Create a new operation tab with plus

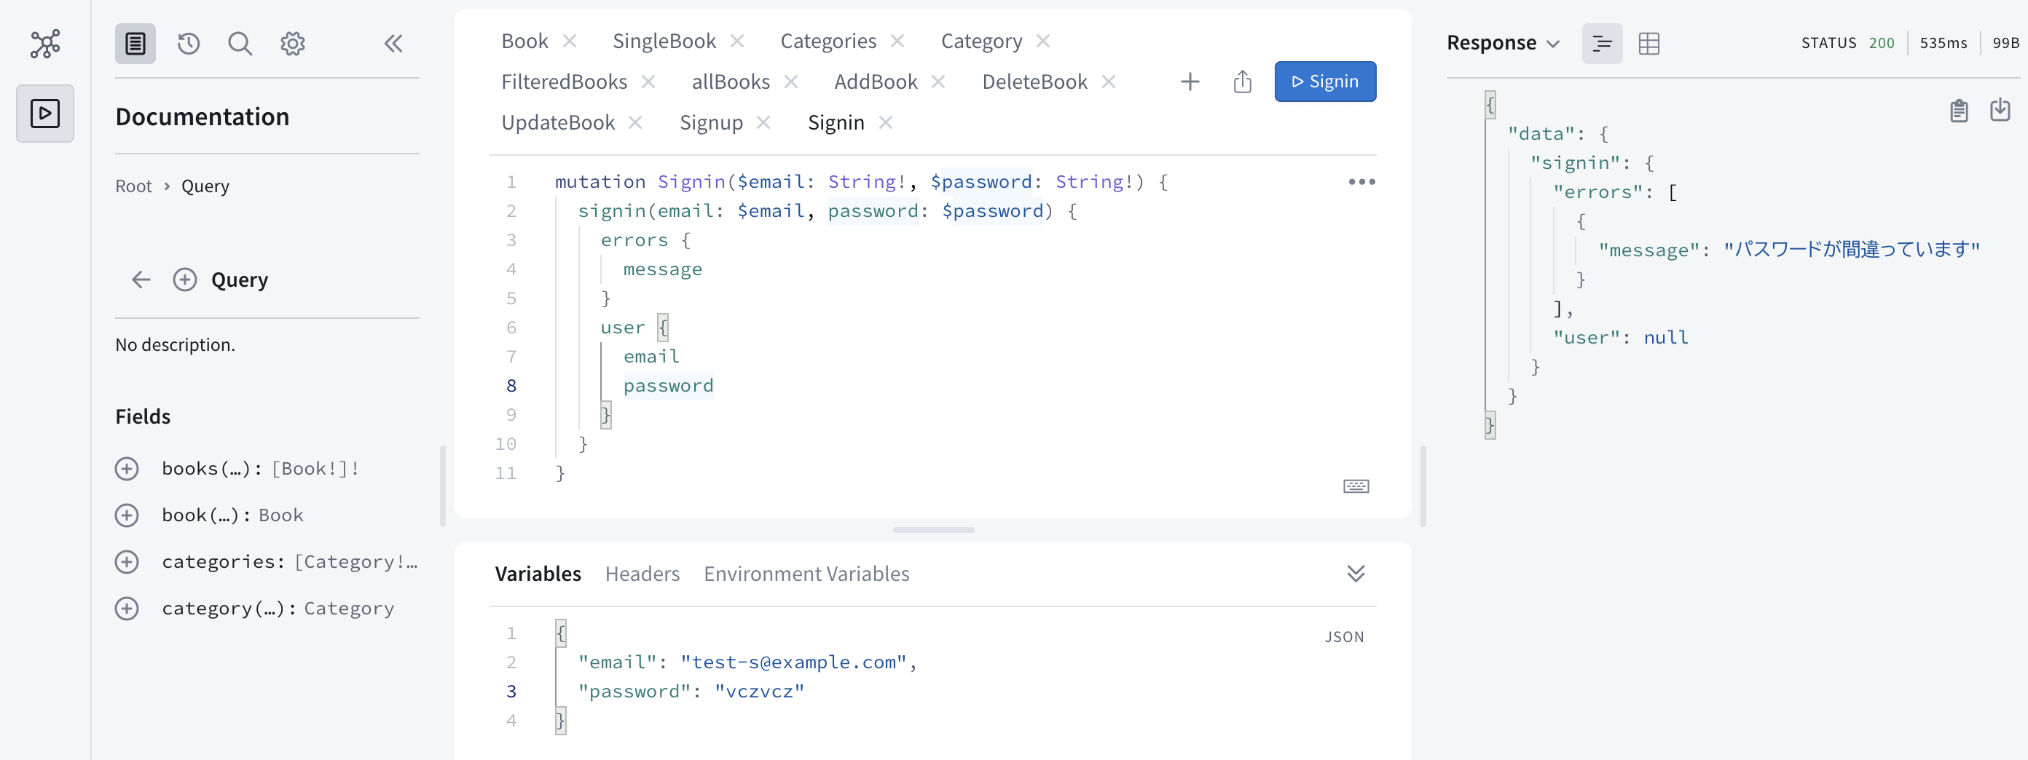tap(1190, 82)
